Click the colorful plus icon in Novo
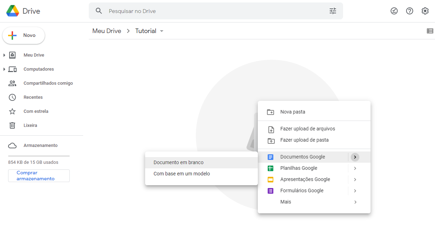The height and width of the screenshot is (226, 435). click(x=12, y=35)
